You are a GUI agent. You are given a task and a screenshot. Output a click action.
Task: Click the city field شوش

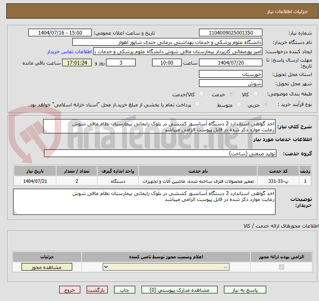pos(231,83)
